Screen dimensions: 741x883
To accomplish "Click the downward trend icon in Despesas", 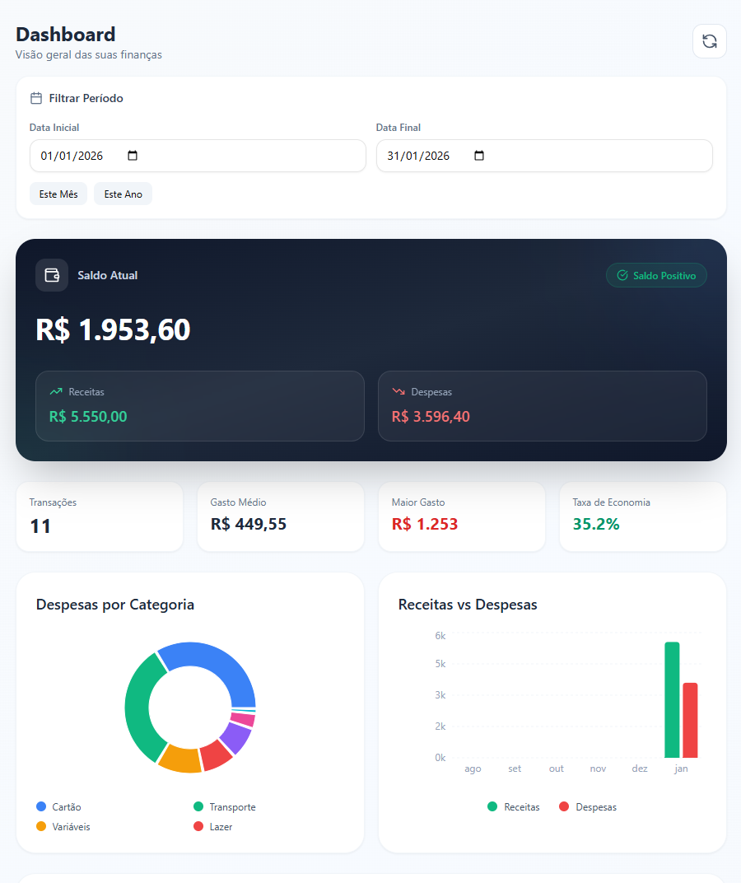I will (398, 392).
